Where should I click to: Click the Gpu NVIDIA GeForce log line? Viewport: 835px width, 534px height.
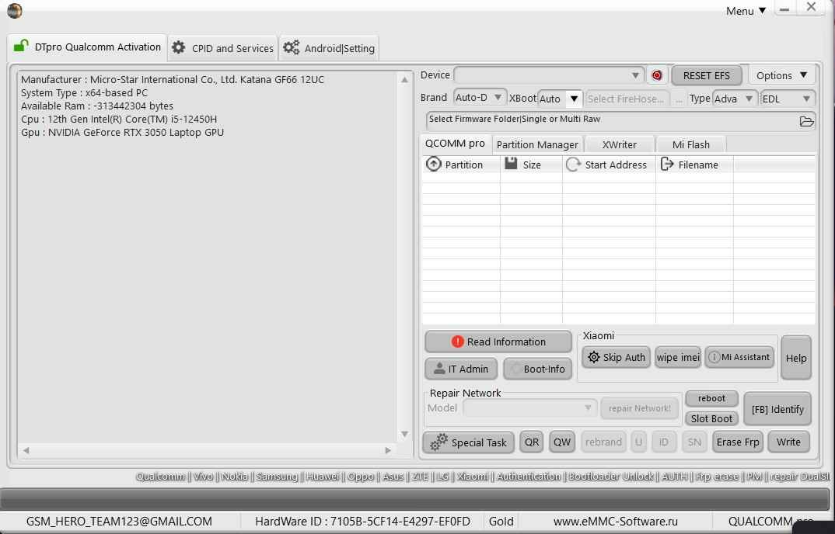click(123, 133)
